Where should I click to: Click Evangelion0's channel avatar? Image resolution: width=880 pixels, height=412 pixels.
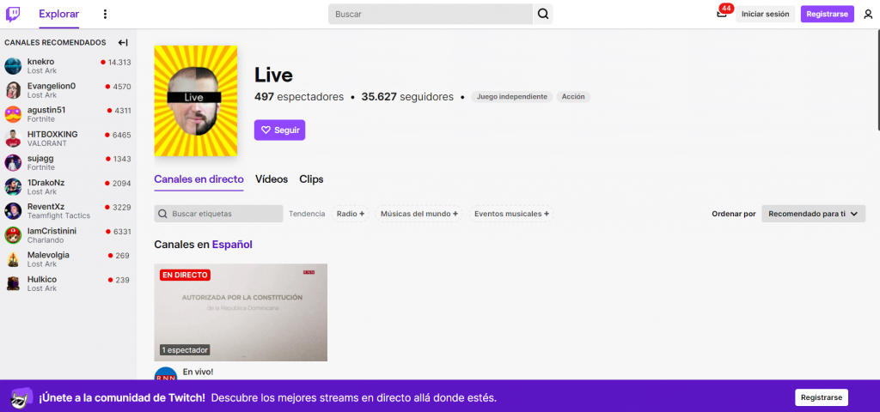[13, 90]
